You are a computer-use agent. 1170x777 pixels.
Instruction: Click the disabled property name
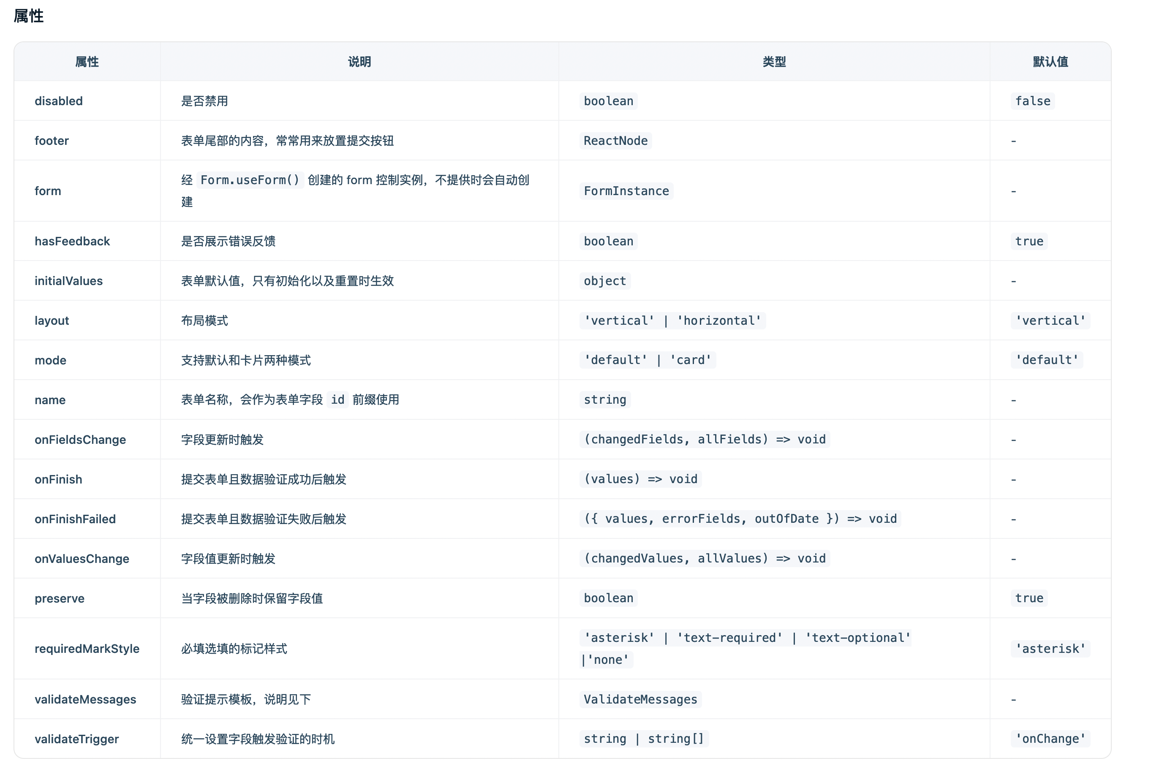pos(58,101)
